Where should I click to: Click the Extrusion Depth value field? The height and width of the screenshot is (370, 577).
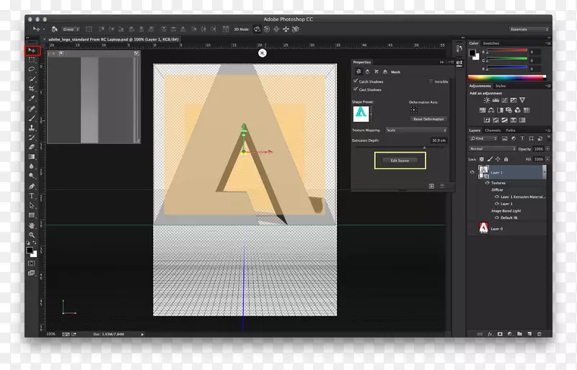tap(439, 140)
